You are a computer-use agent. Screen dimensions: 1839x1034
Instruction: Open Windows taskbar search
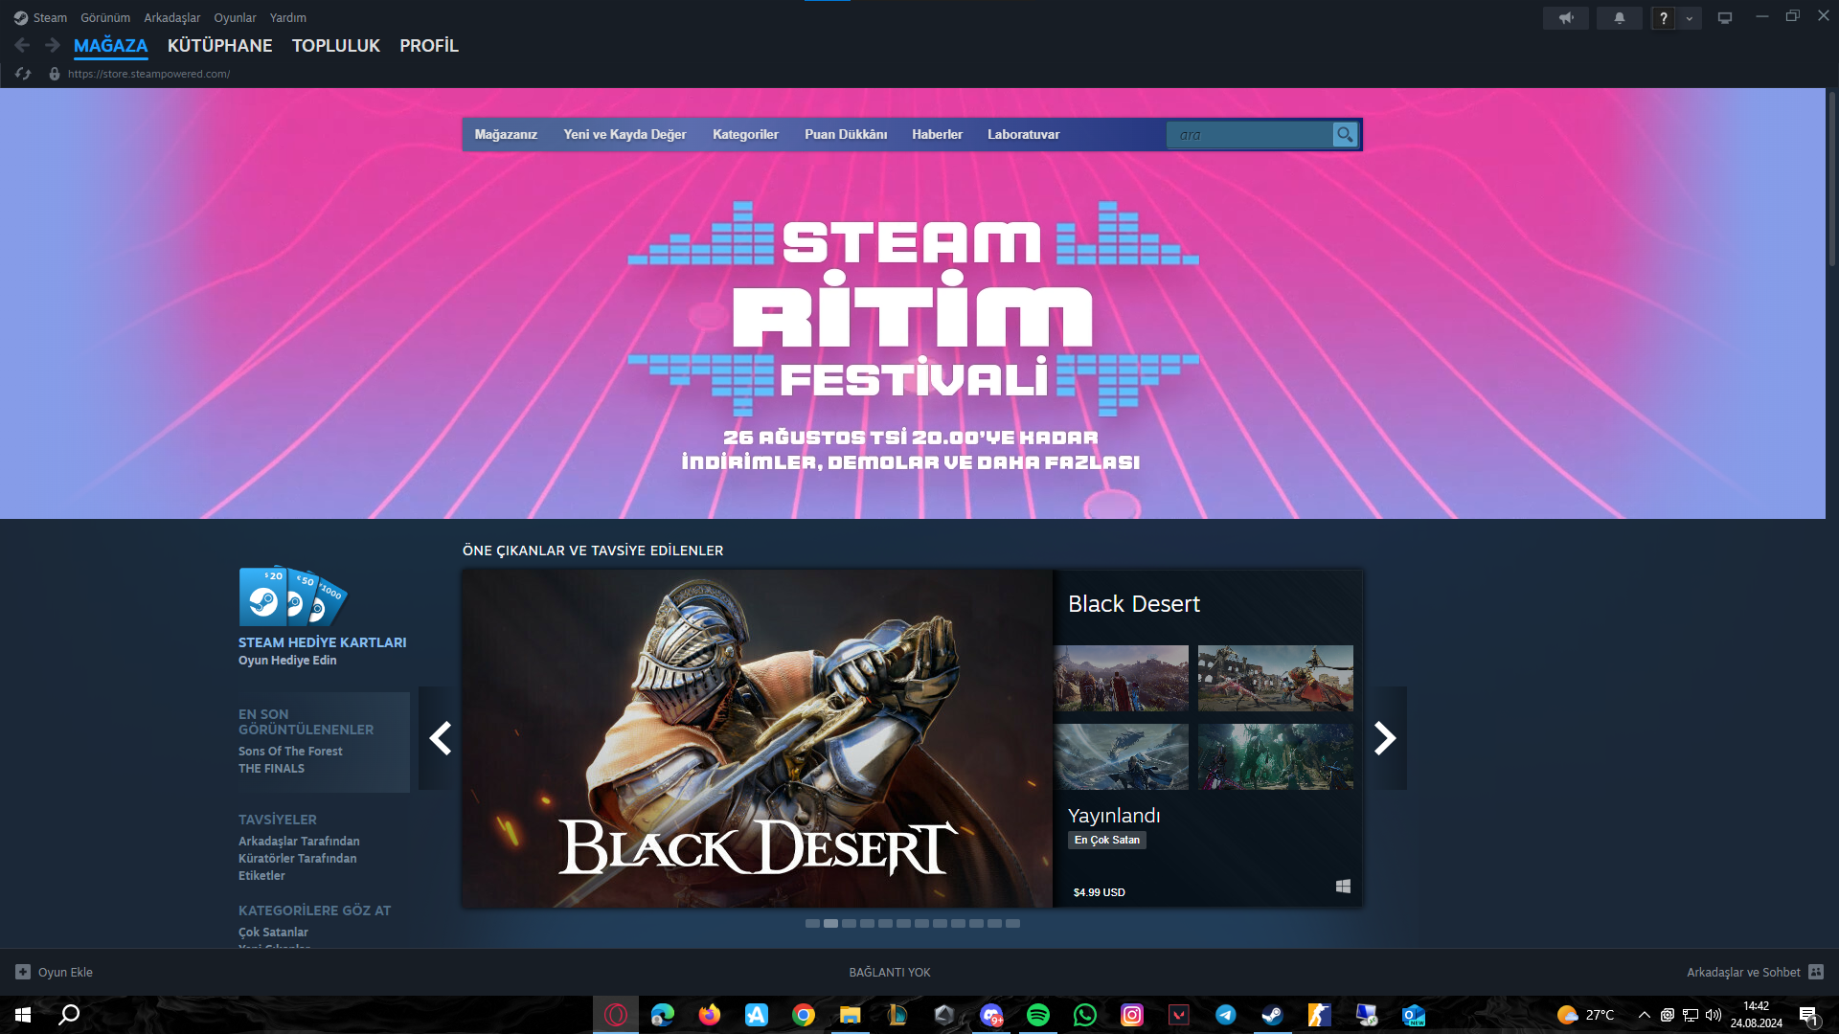69,1015
